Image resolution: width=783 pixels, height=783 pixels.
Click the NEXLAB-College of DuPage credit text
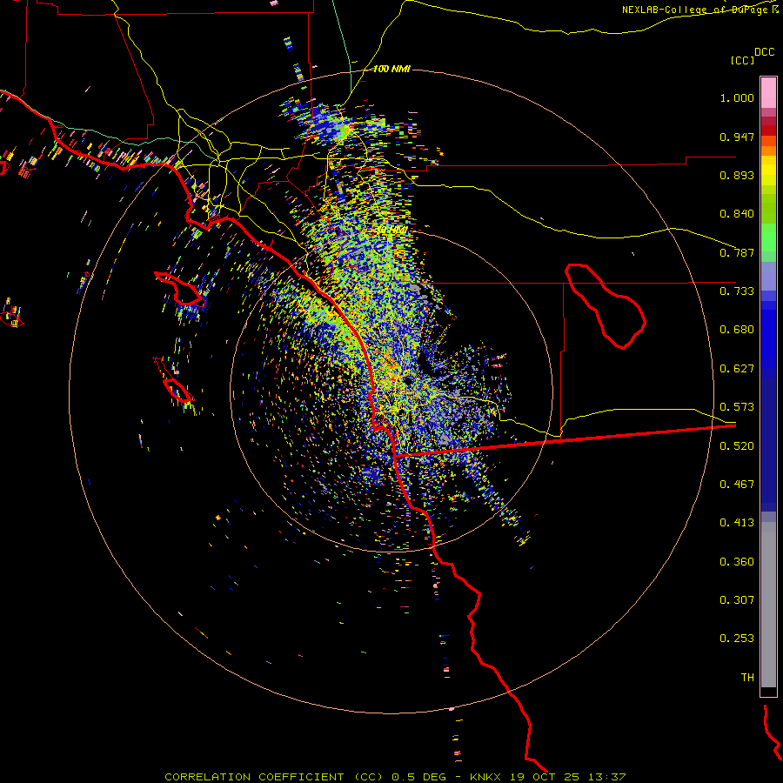coord(699,10)
